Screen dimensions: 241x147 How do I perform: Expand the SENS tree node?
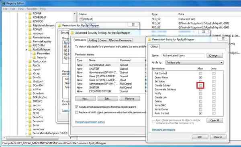pos(26,113)
